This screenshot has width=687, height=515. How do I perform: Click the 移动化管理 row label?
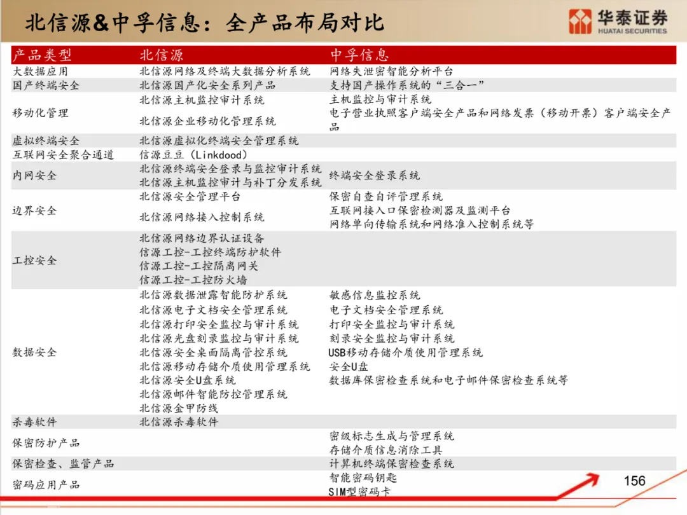[40, 113]
